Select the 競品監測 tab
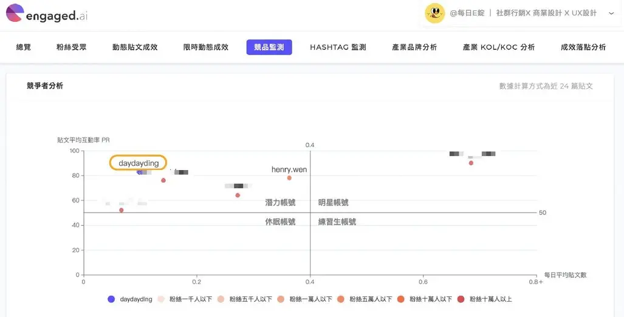Image resolution: width=624 pixels, height=317 pixels. click(x=269, y=47)
